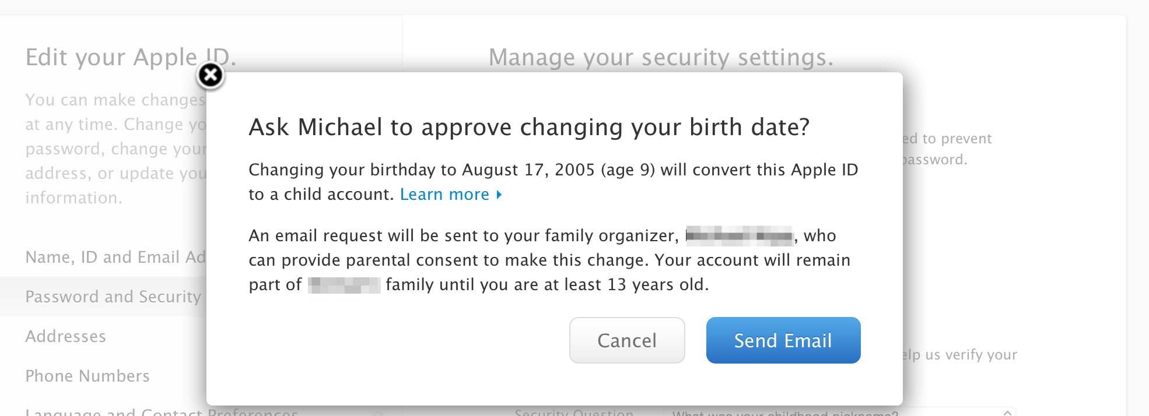Screen dimensions: 1149x416
Task: Click the Security Question dropdown arrows
Action: click(x=1007, y=413)
